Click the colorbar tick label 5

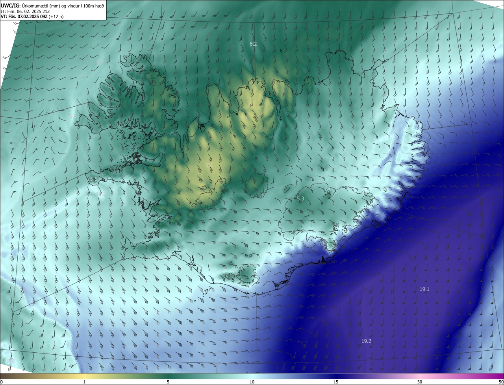[x=168, y=382]
